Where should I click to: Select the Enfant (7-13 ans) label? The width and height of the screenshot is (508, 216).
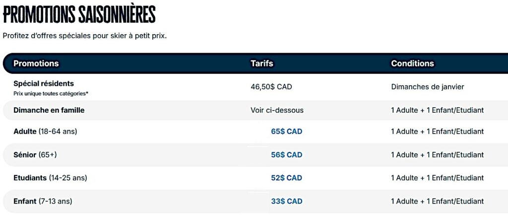tap(43, 201)
